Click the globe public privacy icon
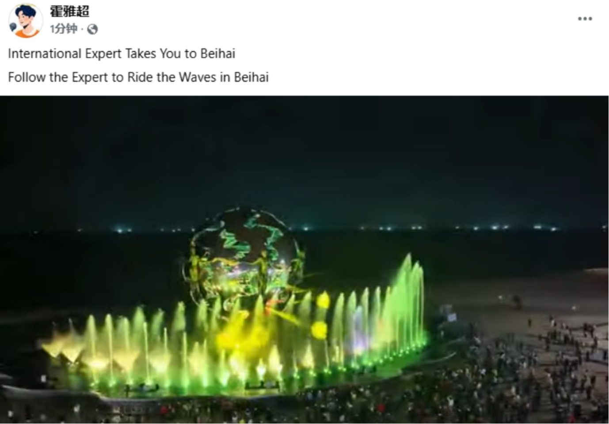 click(x=92, y=30)
